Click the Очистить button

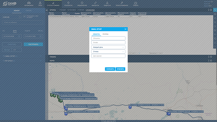point(12,44)
